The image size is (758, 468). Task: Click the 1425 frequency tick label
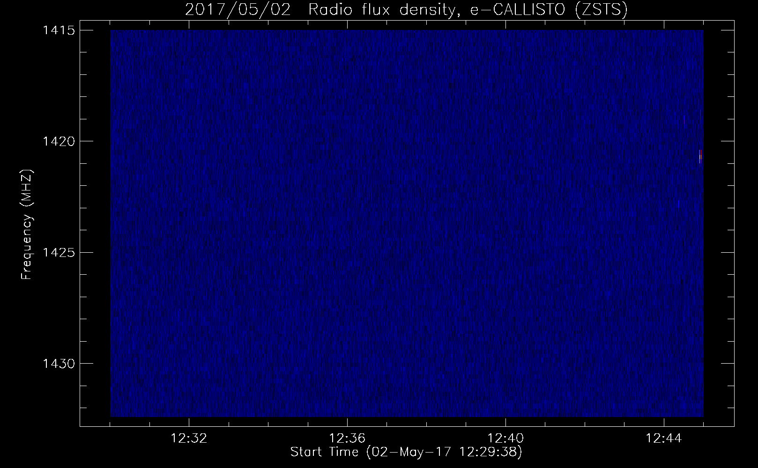tap(59, 252)
